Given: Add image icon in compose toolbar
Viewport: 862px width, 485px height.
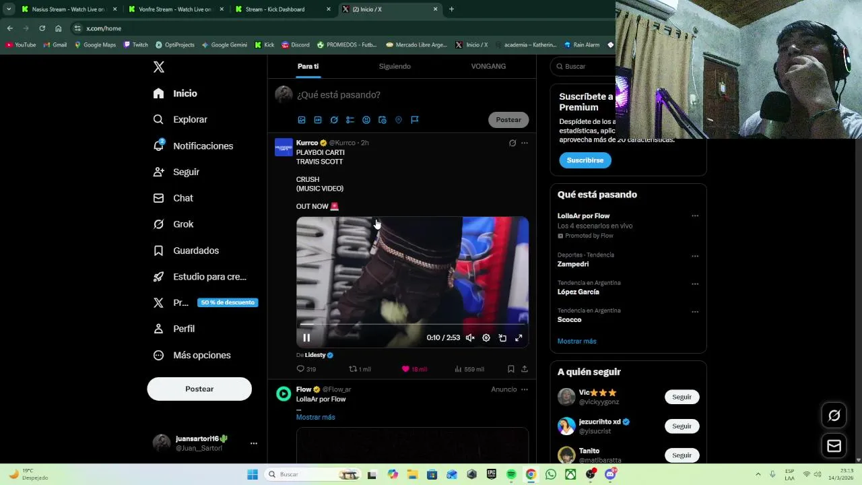Looking at the screenshot, I should [x=302, y=120].
